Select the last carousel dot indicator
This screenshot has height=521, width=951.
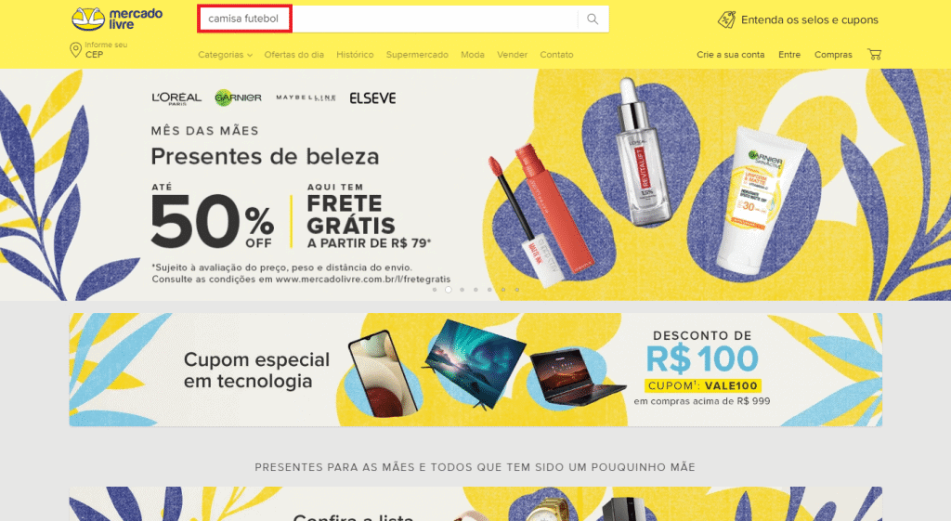(516, 290)
